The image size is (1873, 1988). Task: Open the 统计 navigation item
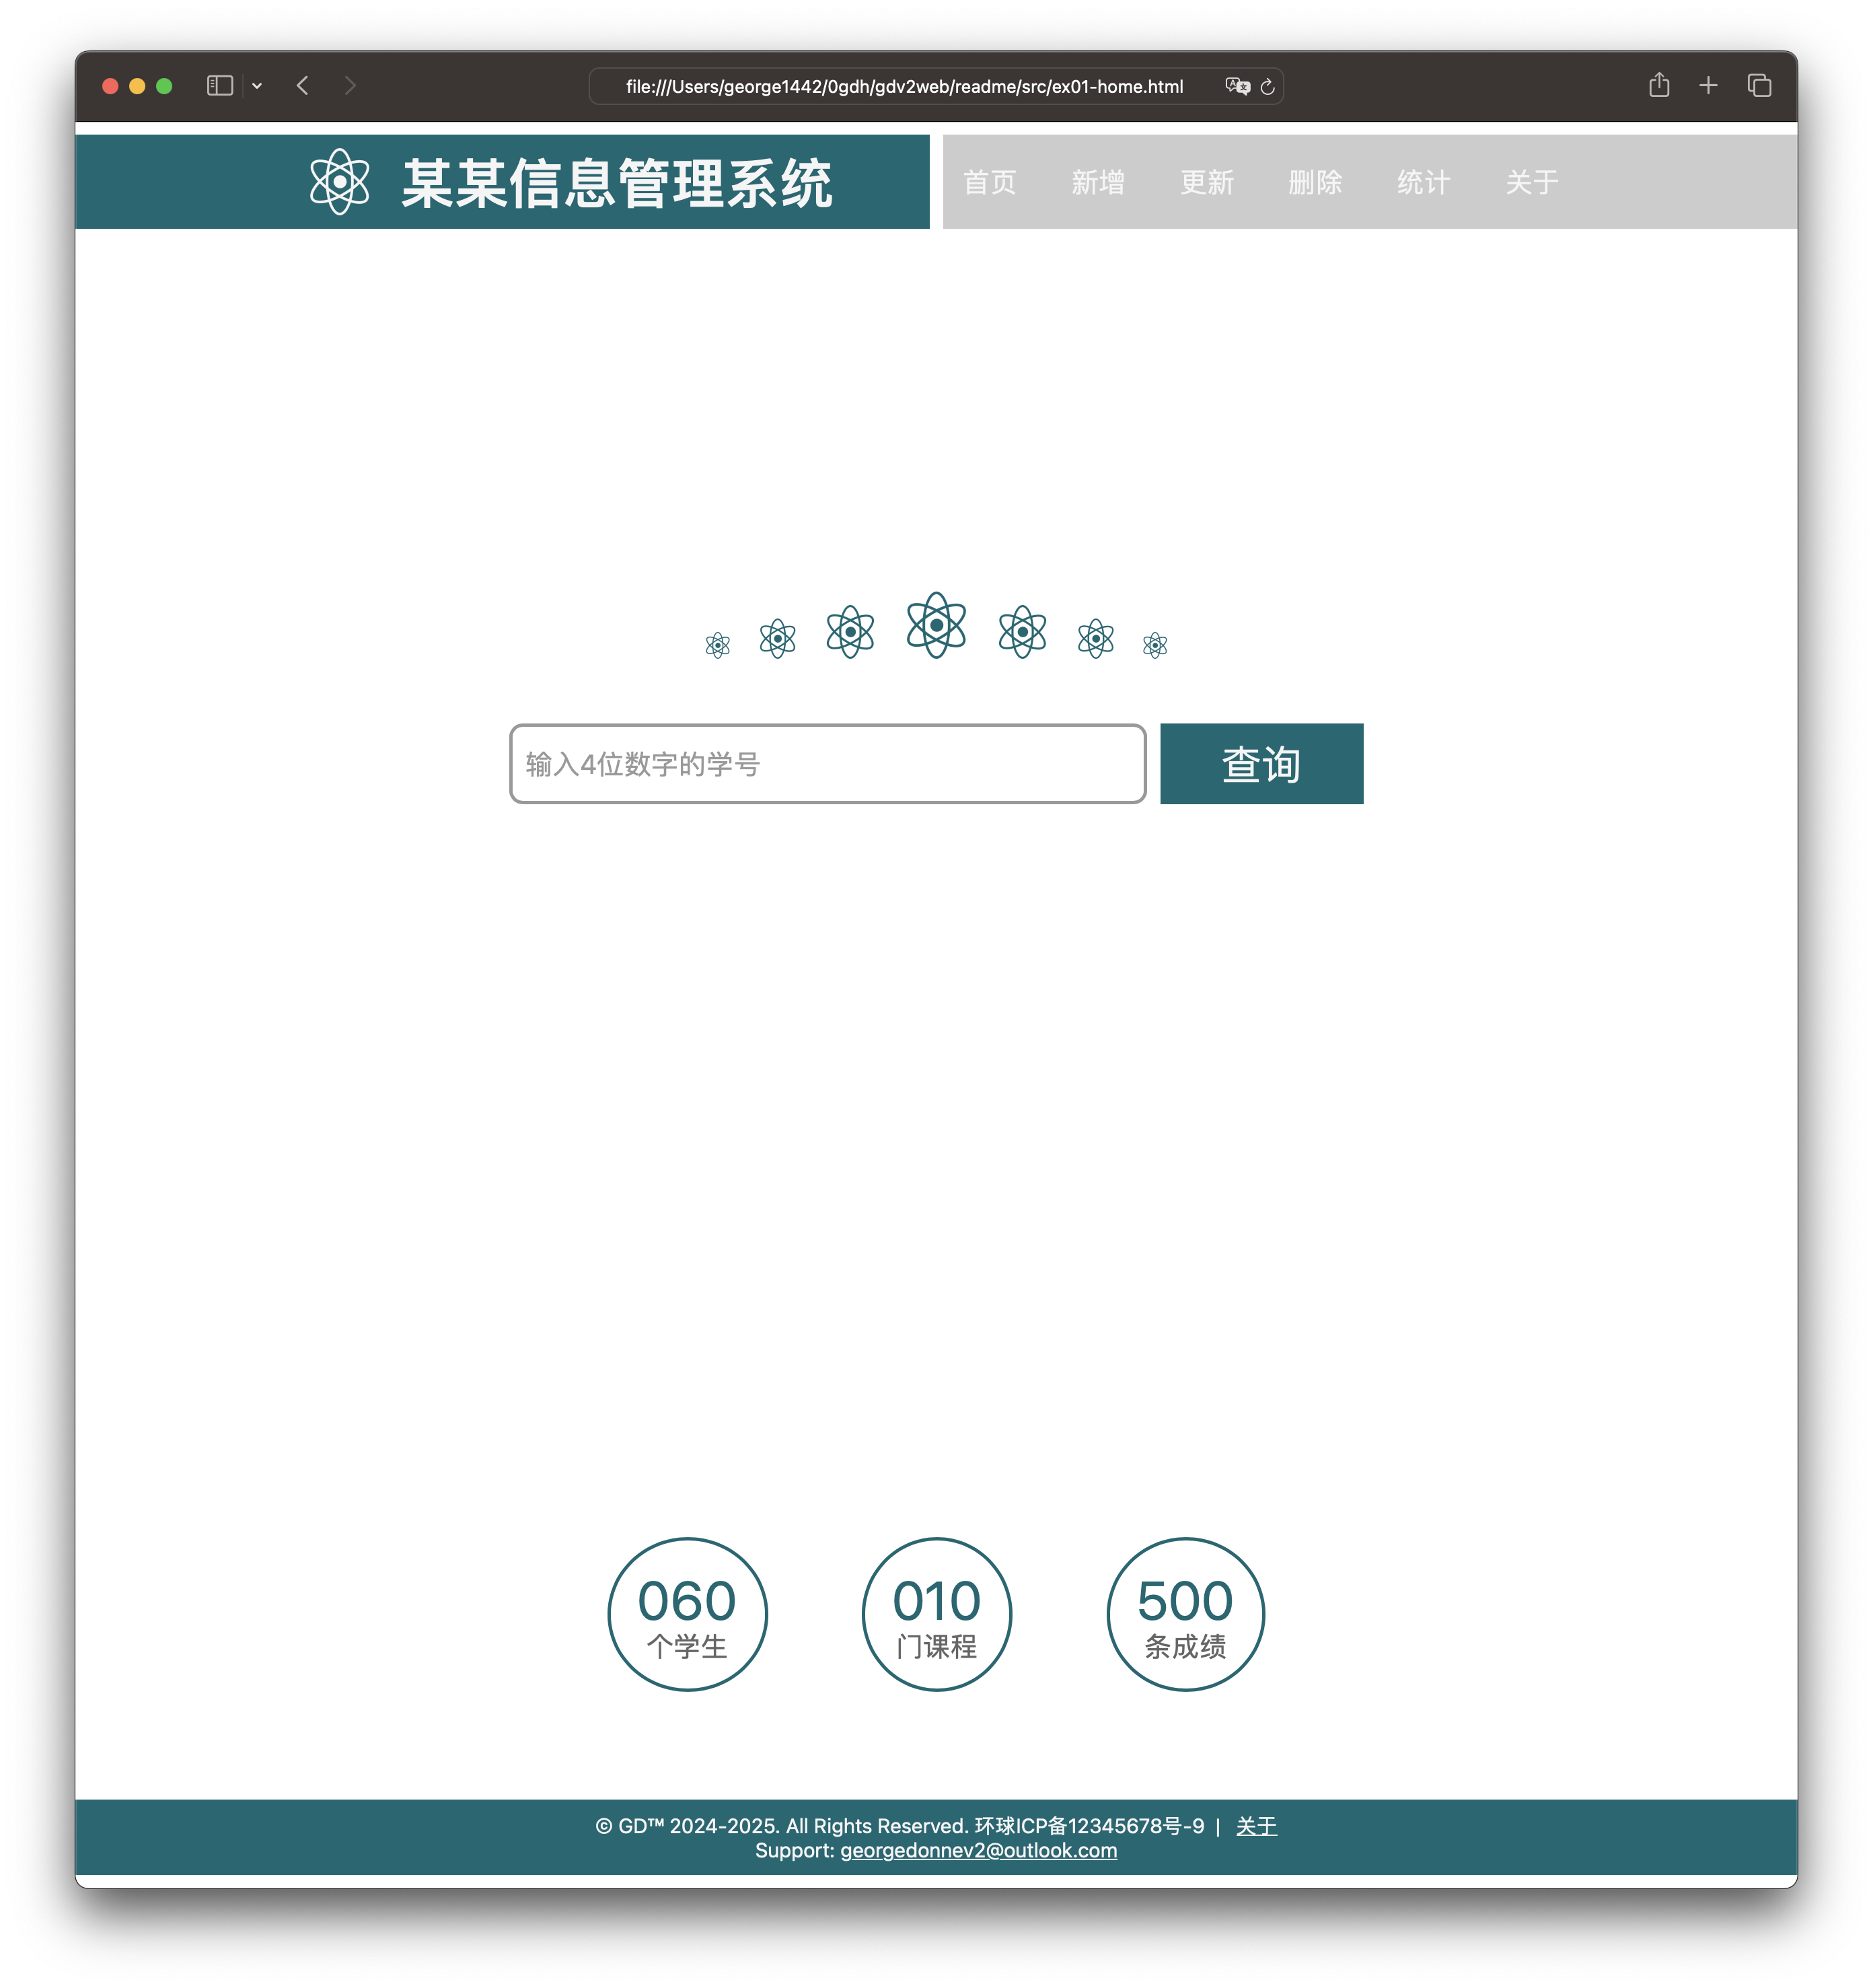(1423, 182)
